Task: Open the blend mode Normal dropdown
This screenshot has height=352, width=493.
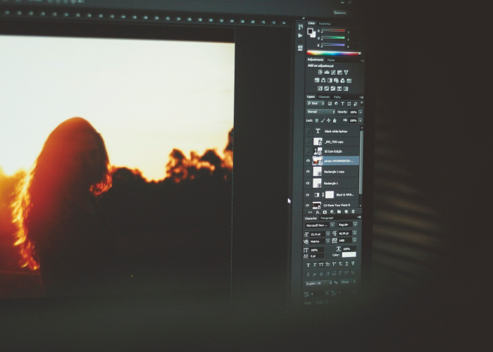Action: tap(321, 112)
